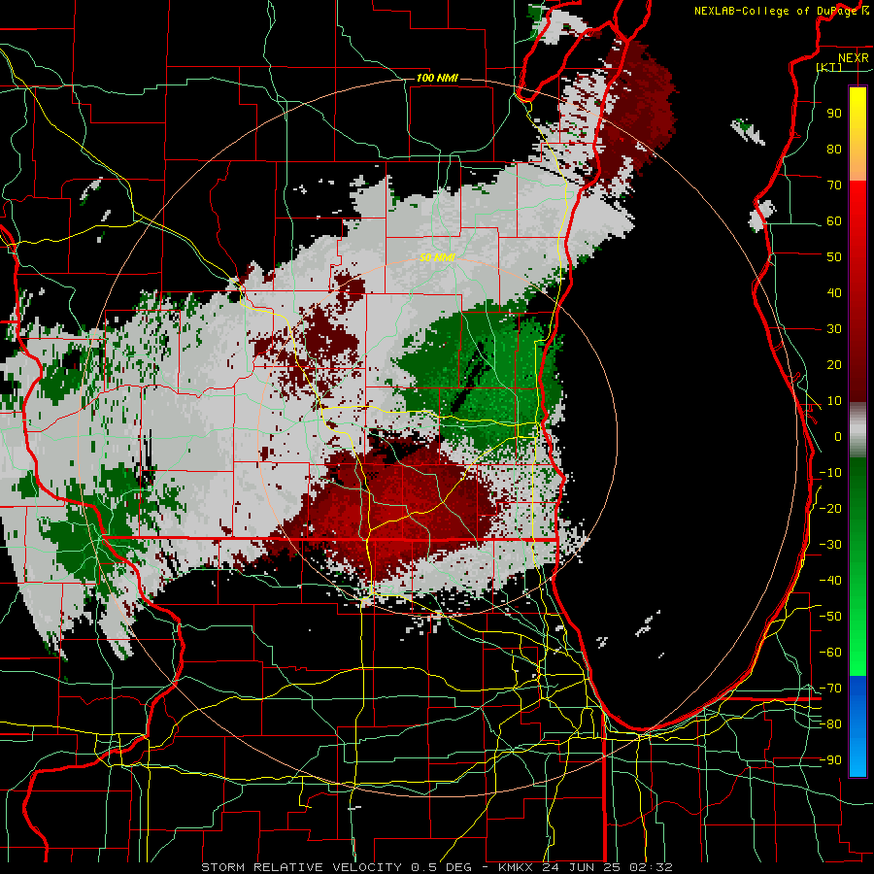Select the -20 value on velocity scale

(x=830, y=508)
